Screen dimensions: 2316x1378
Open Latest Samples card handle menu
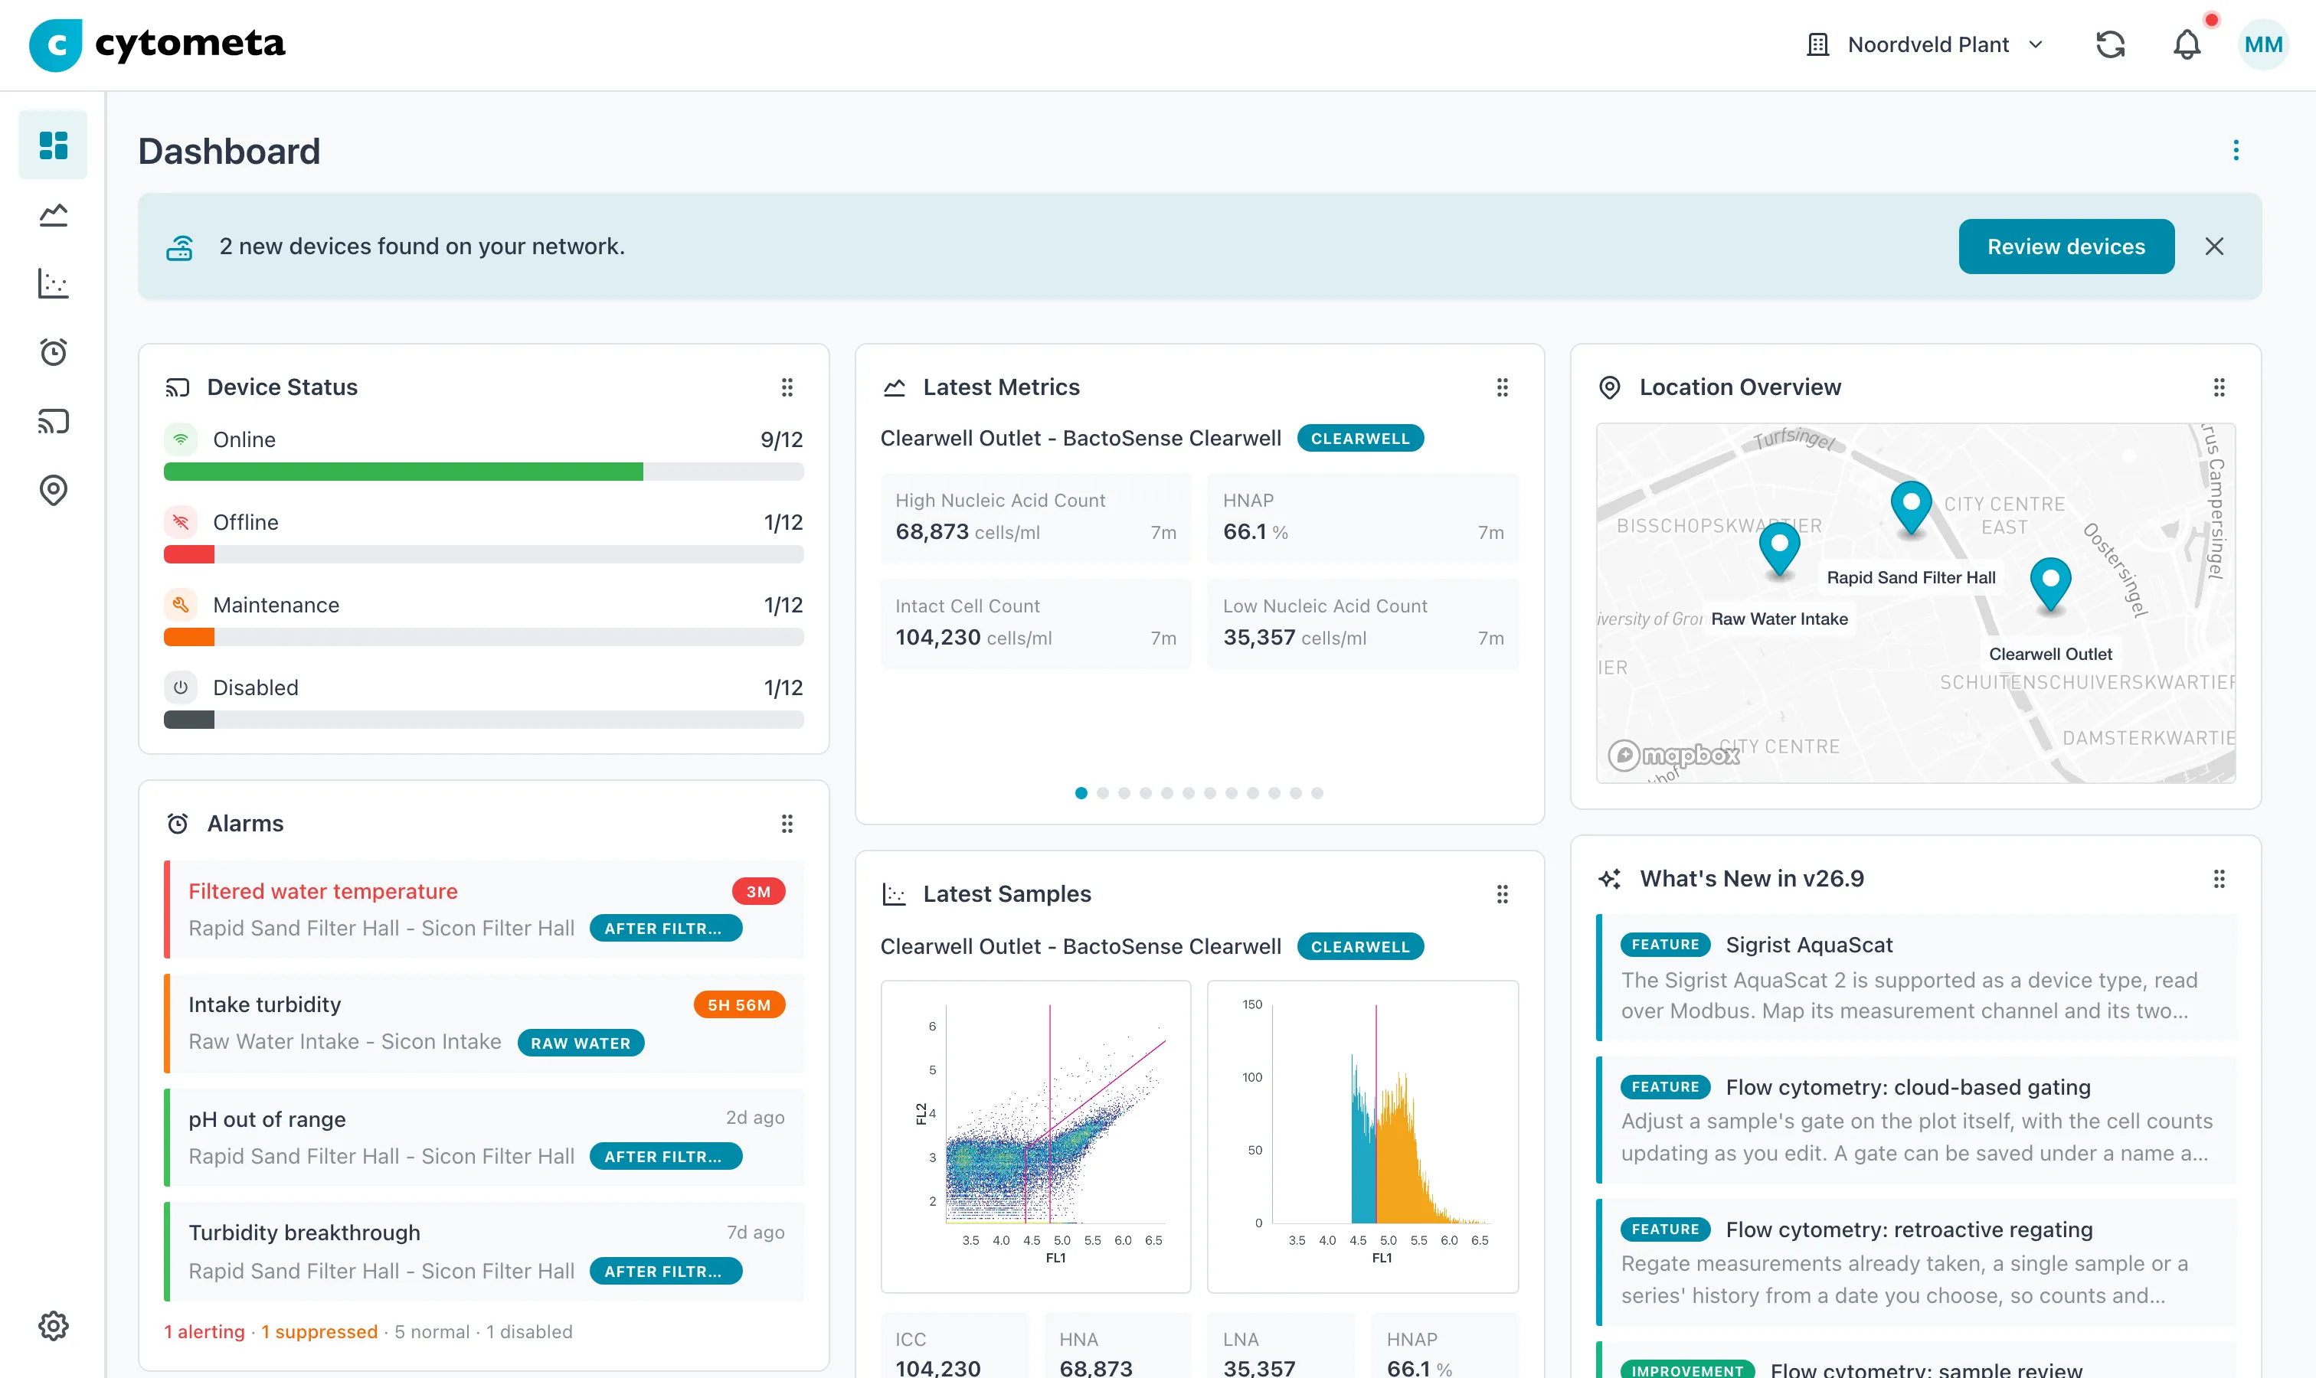tap(1502, 894)
